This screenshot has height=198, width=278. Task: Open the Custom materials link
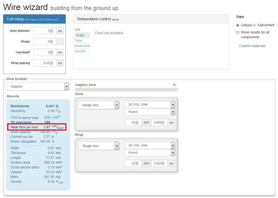(252, 46)
